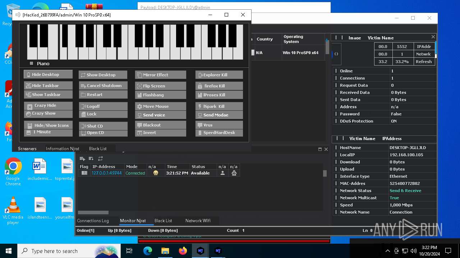Select the Monitor Njrat tab
Screen dimensions: 460x258
click(133, 221)
